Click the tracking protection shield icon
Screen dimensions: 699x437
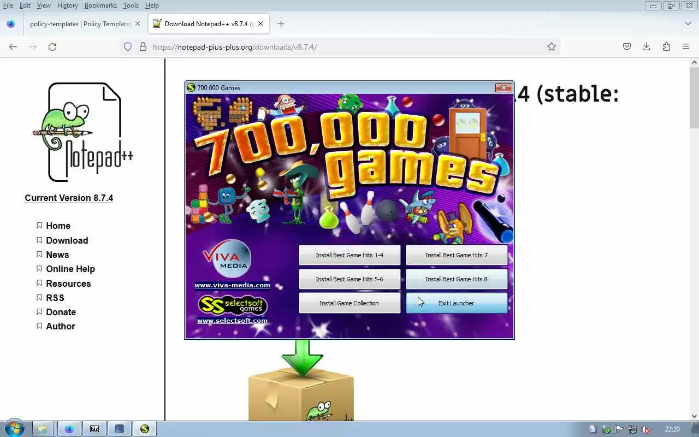point(128,47)
